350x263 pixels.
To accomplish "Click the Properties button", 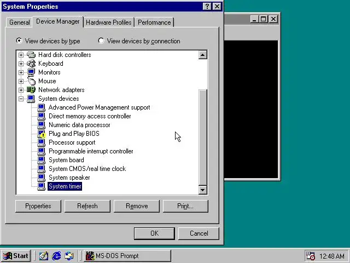I will pyautogui.click(x=38, y=206).
